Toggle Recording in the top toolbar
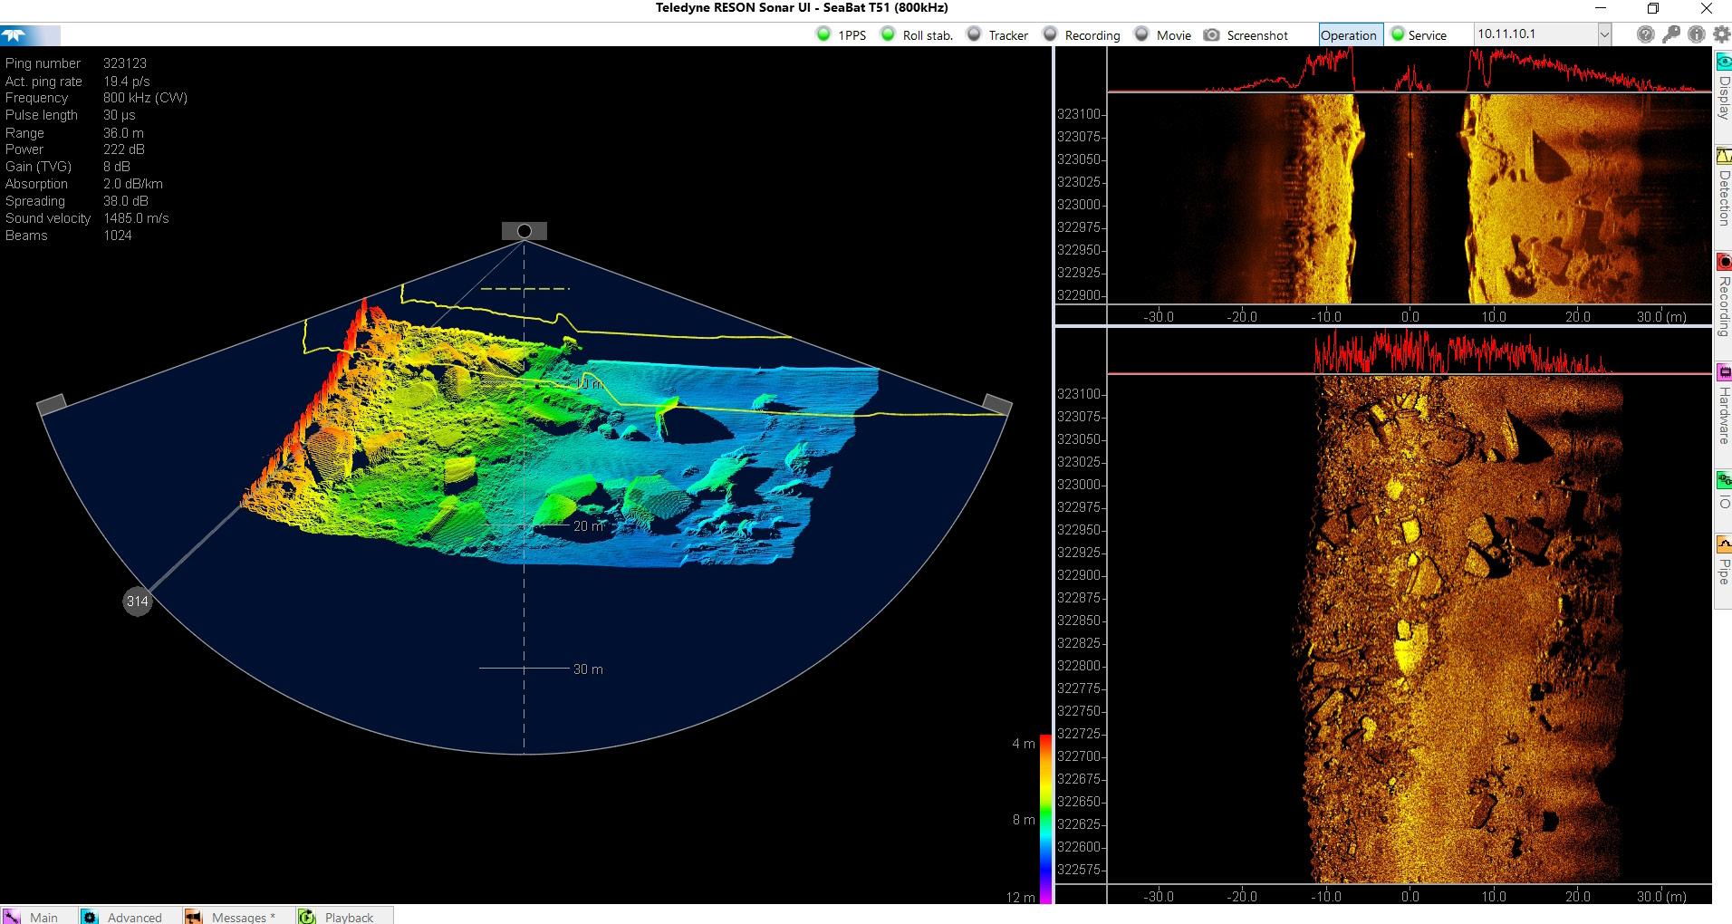1732x924 pixels. pyautogui.click(x=1081, y=34)
